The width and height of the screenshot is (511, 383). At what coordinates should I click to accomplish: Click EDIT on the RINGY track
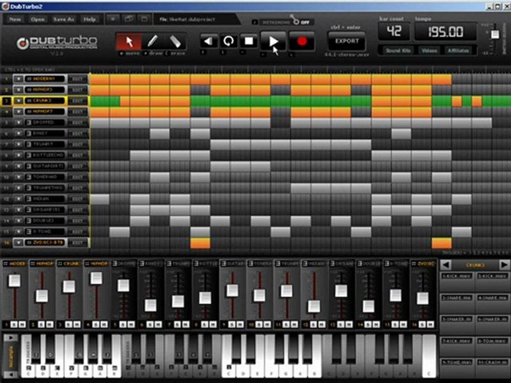click(x=77, y=134)
